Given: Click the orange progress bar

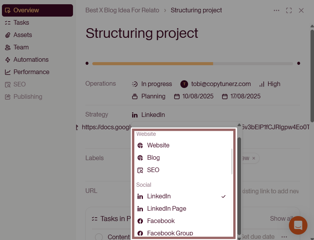Looking at the screenshot, I should click(153, 64).
